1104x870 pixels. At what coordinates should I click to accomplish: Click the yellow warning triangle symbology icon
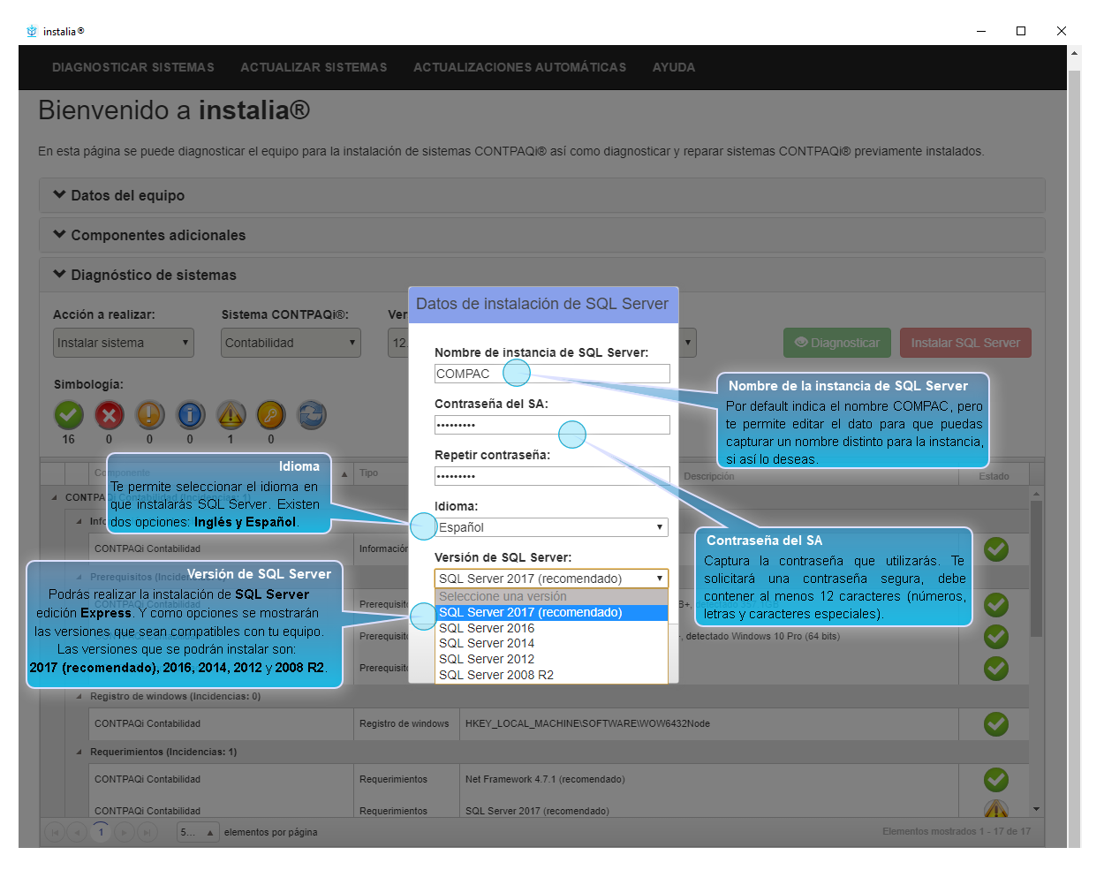click(231, 414)
